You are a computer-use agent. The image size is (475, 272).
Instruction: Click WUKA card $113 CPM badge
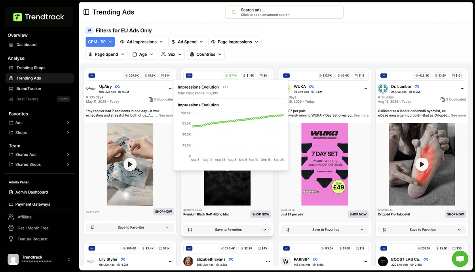point(360,76)
